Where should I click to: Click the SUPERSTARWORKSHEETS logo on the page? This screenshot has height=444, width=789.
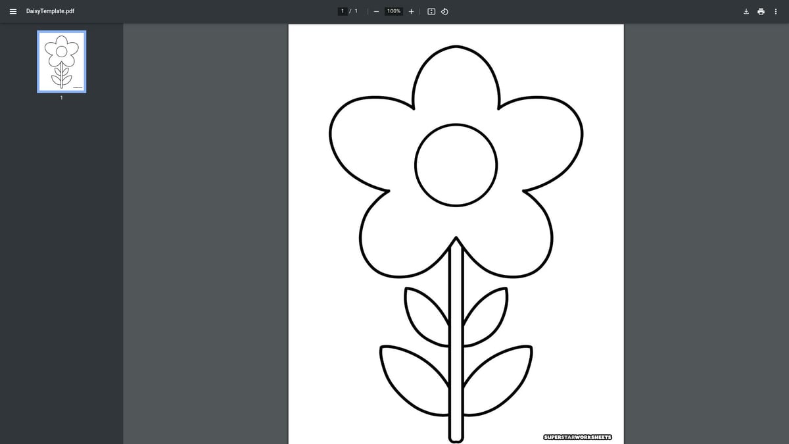(x=579, y=437)
